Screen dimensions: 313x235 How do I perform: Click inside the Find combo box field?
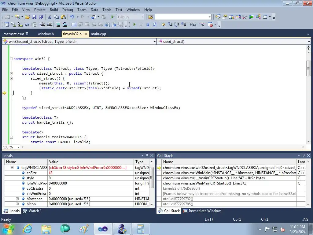tap(181, 17)
